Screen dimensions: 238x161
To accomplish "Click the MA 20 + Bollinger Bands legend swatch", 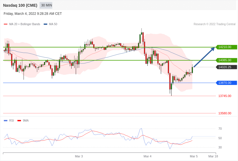I will point(6,24).
